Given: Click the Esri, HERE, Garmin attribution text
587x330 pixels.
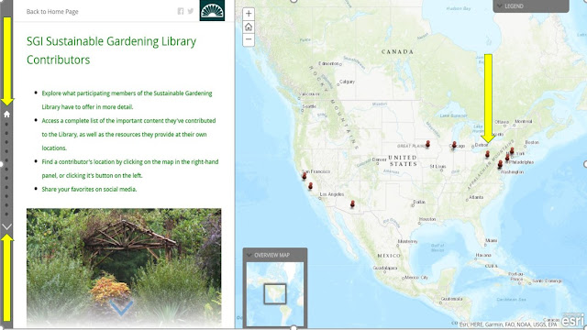Looking at the screenshot, I should tap(508, 324).
